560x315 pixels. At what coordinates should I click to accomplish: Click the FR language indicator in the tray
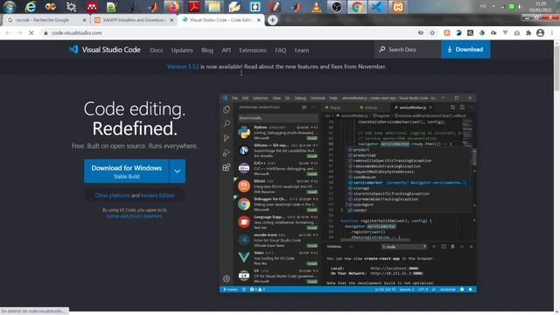click(x=483, y=6)
